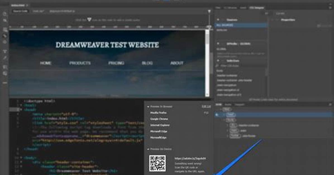Viewport: 334px width, 175px height.
Task: Open the Open Documents tool in left toolbar
Action: pos(5,14)
